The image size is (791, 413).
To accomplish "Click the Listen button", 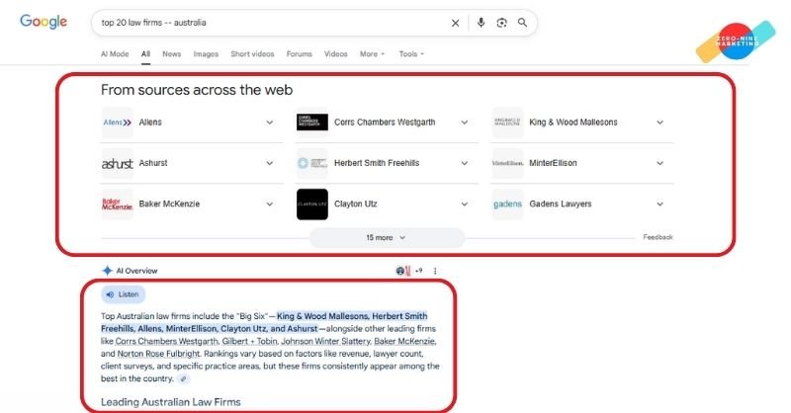I will tap(123, 294).
